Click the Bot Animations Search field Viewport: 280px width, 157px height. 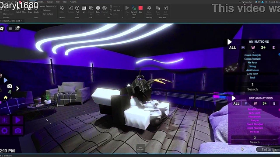point(255,142)
